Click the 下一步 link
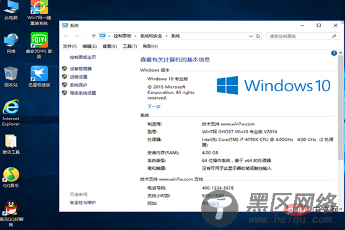The image size is (345, 230). 154,107
